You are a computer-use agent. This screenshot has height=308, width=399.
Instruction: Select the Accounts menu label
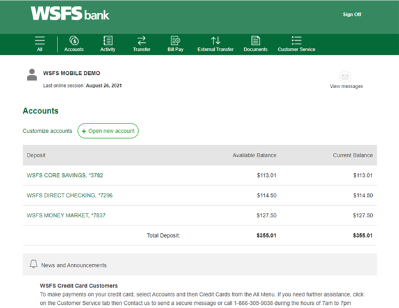pyautogui.click(x=74, y=49)
